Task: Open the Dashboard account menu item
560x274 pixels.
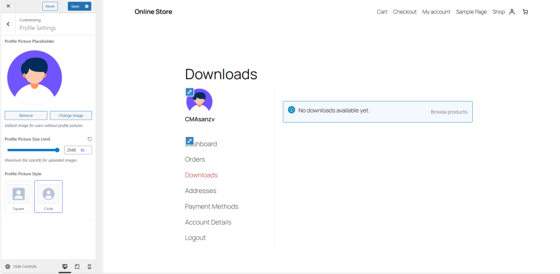Action: point(201,144)
